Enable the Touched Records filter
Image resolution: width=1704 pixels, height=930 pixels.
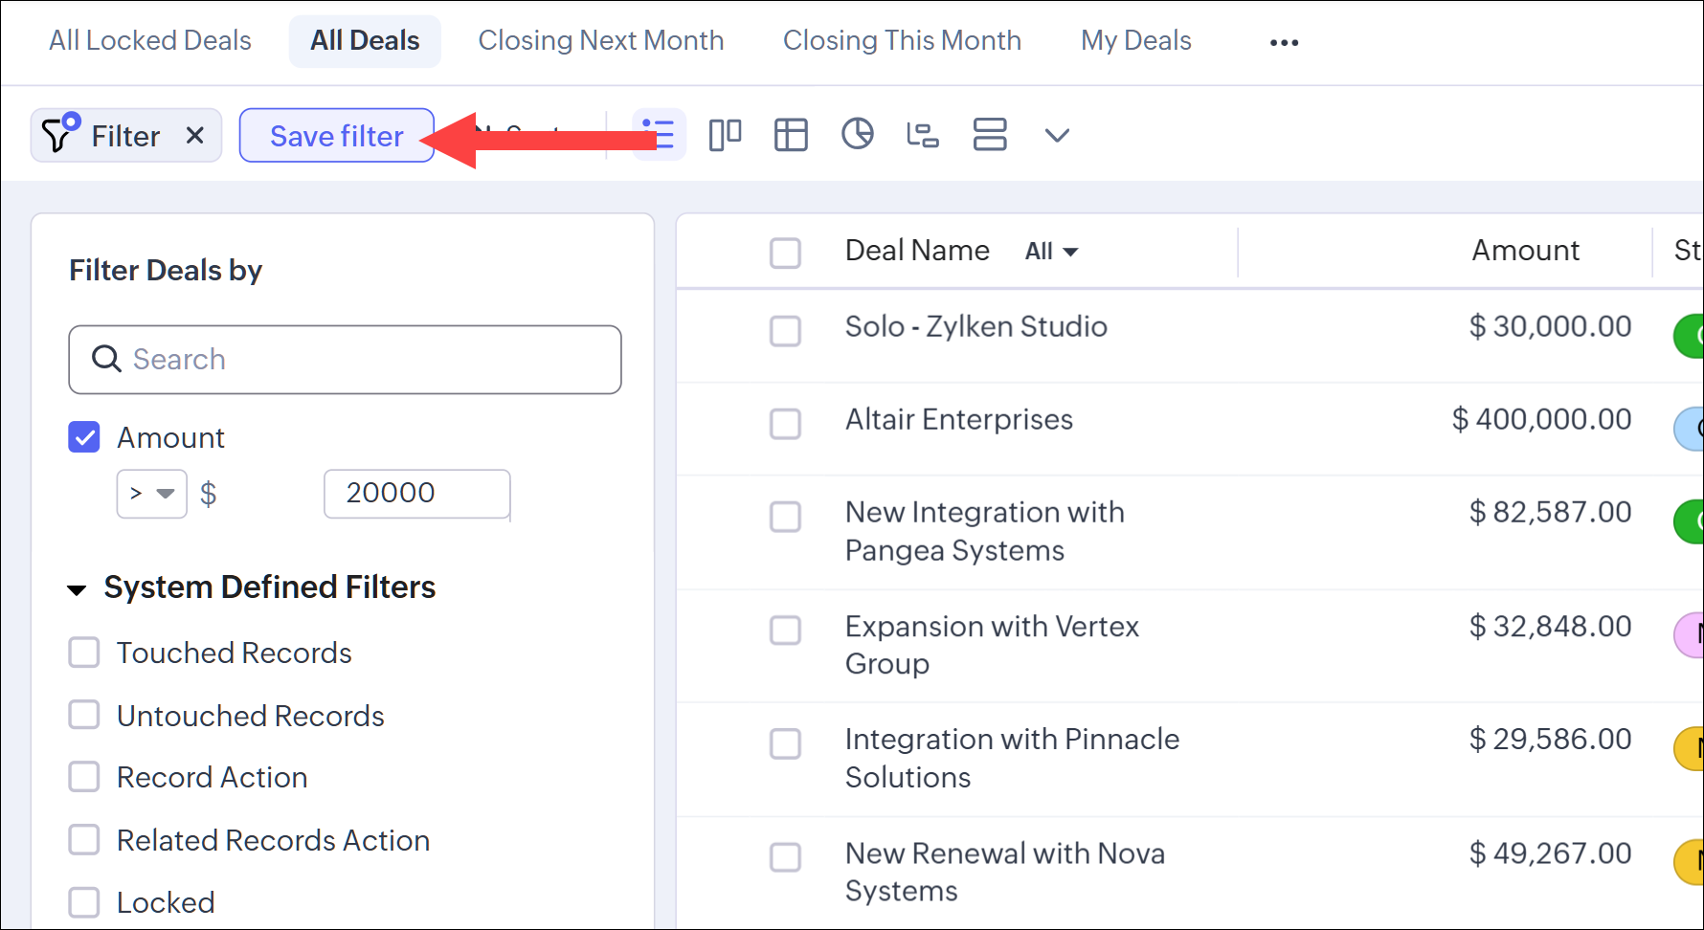click(84, 653)
